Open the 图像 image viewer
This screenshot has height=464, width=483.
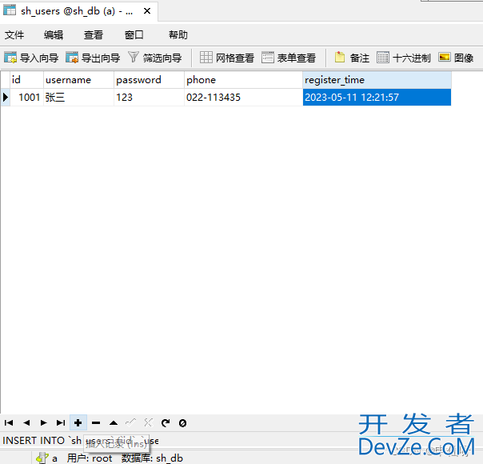pyautogui.click(x=456, y=58)
